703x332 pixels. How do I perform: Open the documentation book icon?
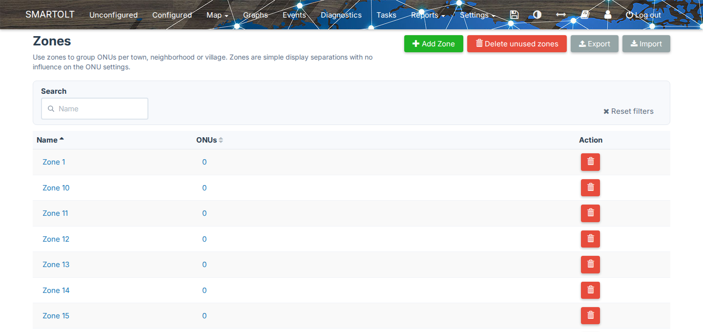pos(585,15)
